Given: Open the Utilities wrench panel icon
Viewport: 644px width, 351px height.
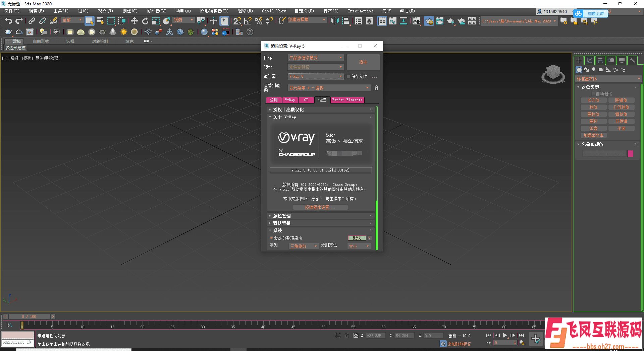Looking at the screenshot, I should pos(632,60).
